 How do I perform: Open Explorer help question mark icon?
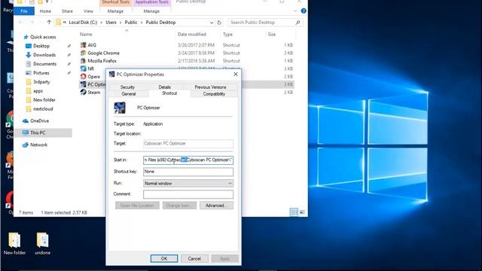[x=304, y=11]
